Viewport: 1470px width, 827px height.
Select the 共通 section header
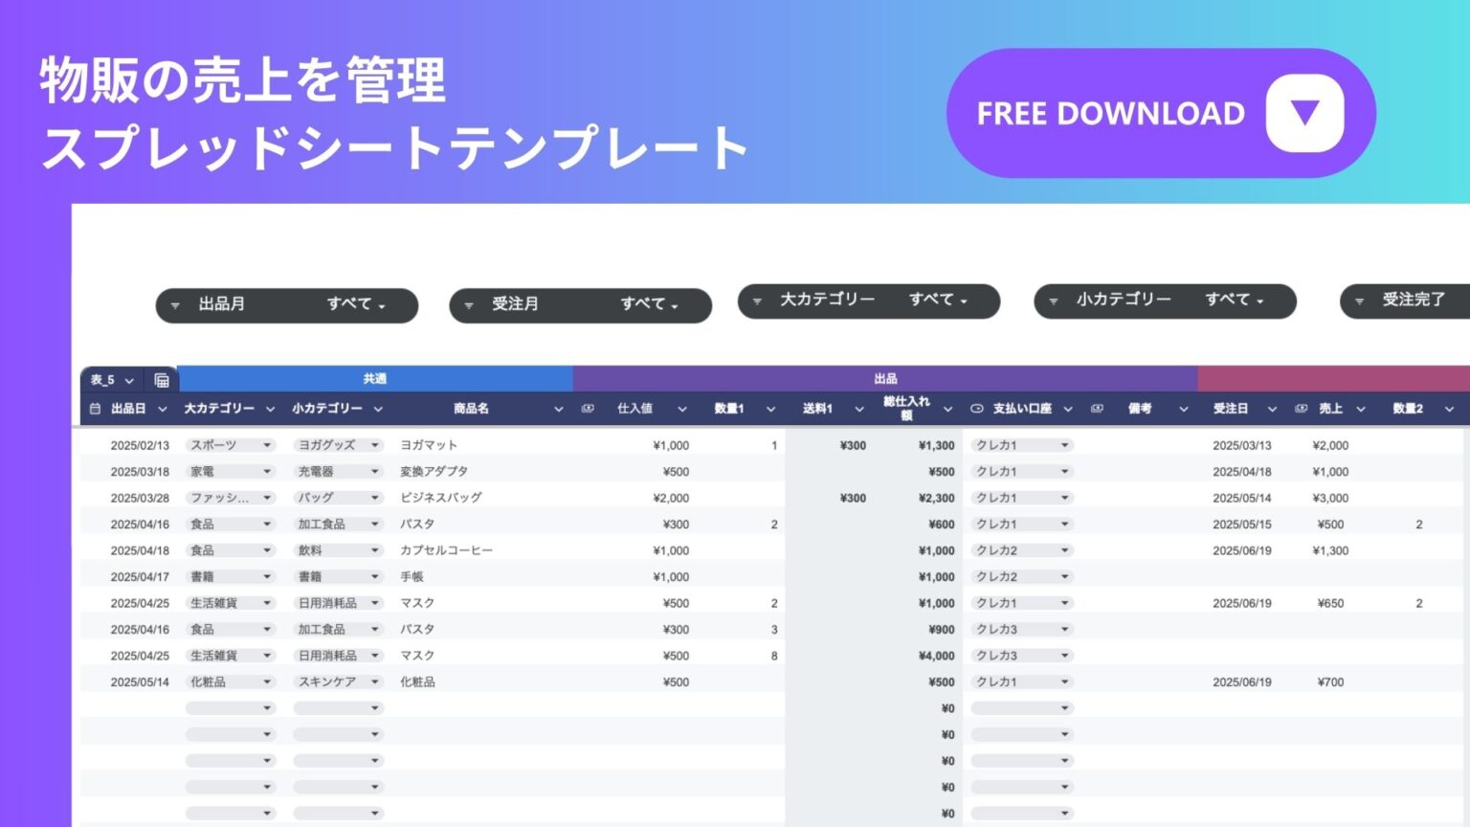(374, 378)
